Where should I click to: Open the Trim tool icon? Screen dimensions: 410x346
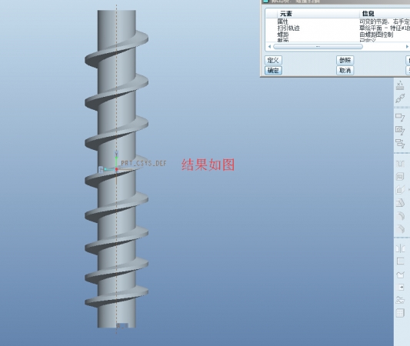pos(400,274)
